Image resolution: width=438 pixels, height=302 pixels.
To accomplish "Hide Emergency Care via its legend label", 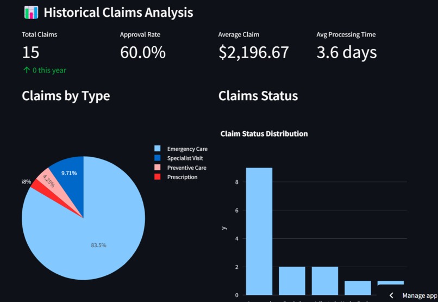I will (x=187, y=149).
